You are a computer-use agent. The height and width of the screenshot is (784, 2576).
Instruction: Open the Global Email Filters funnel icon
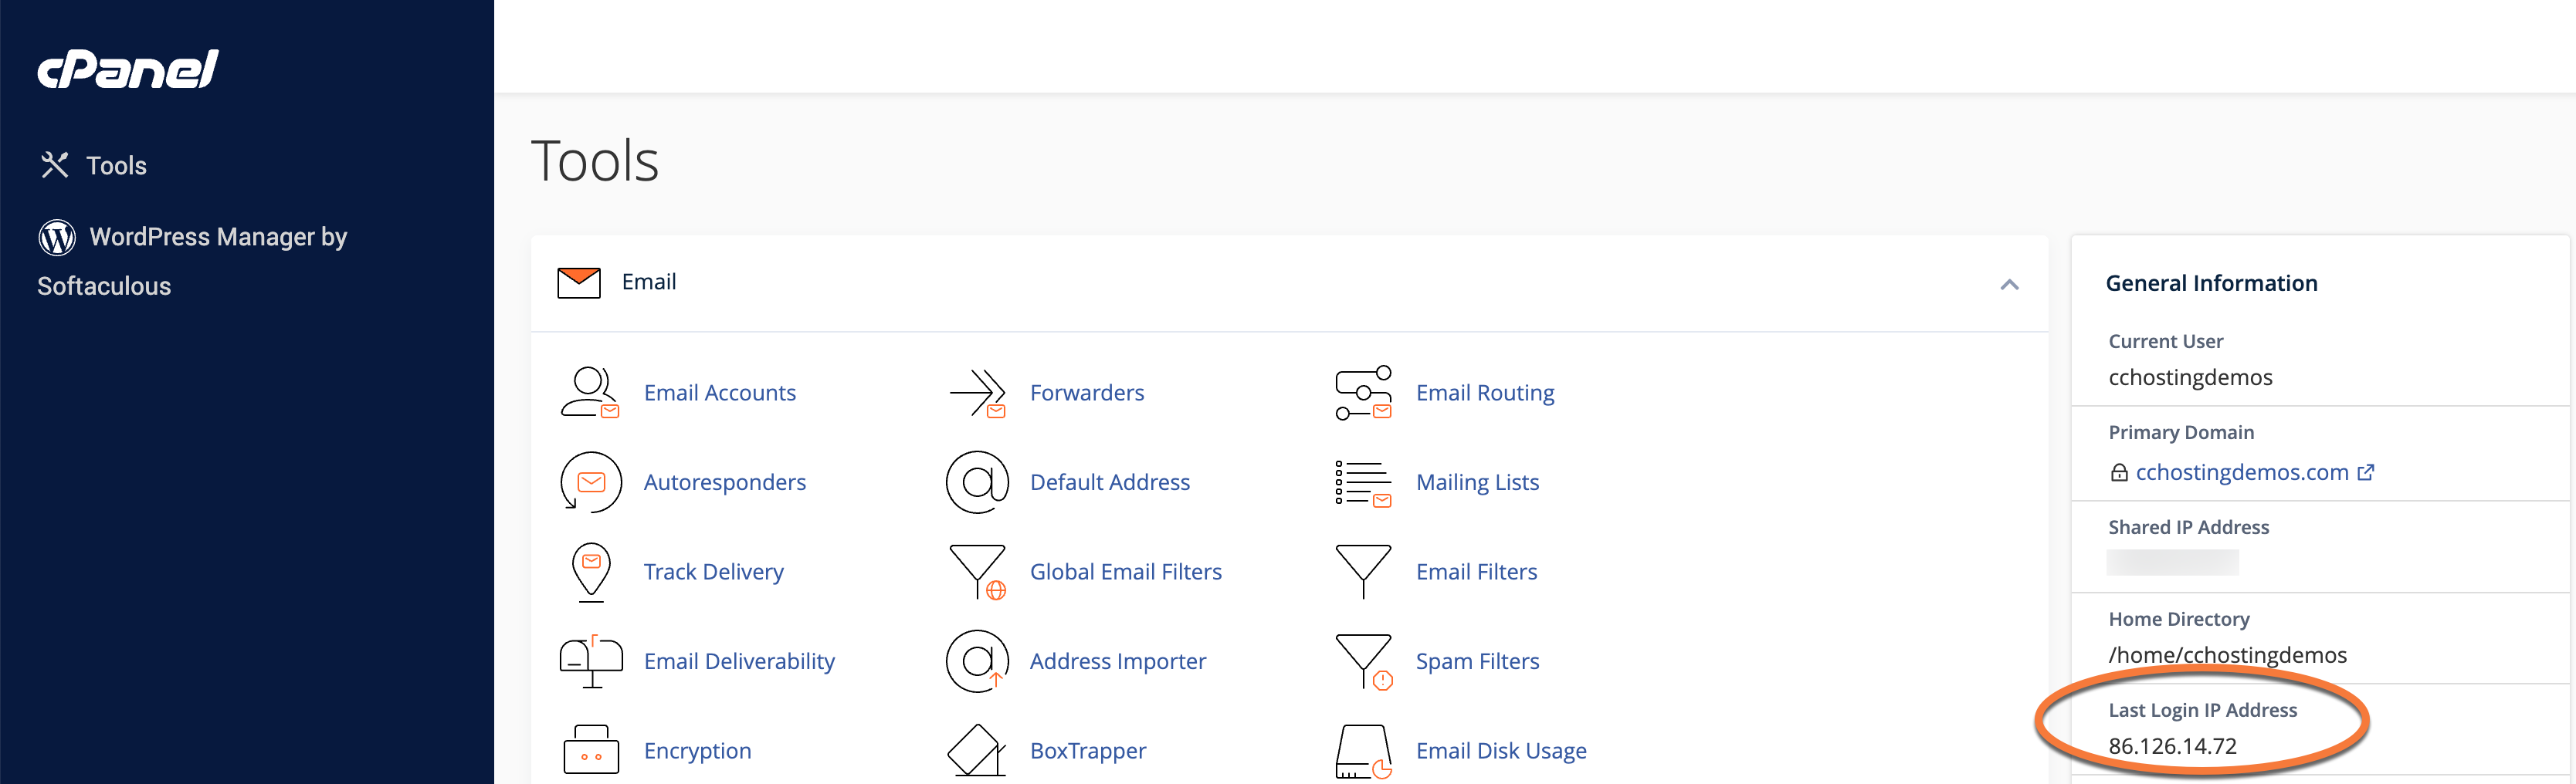[x=976, y=571]
